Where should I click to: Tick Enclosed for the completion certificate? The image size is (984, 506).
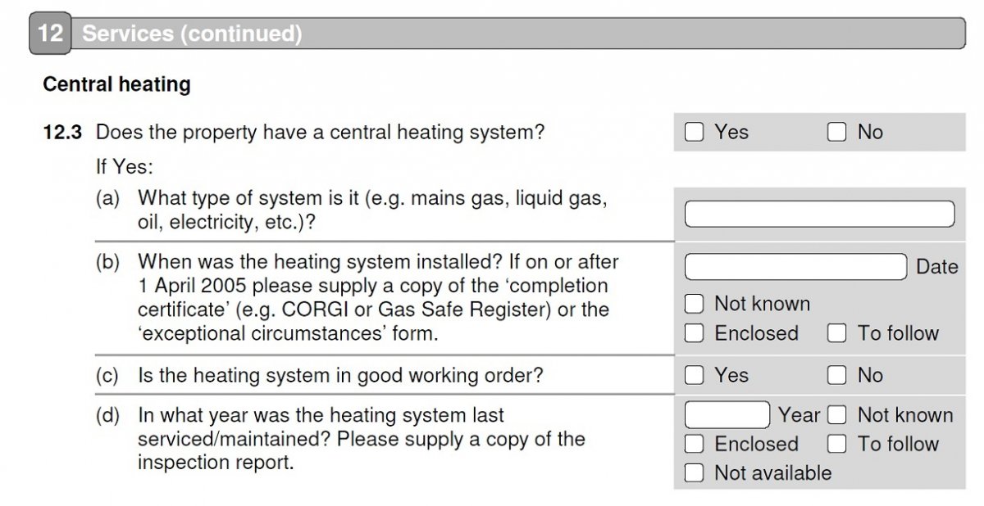point(695,333)
